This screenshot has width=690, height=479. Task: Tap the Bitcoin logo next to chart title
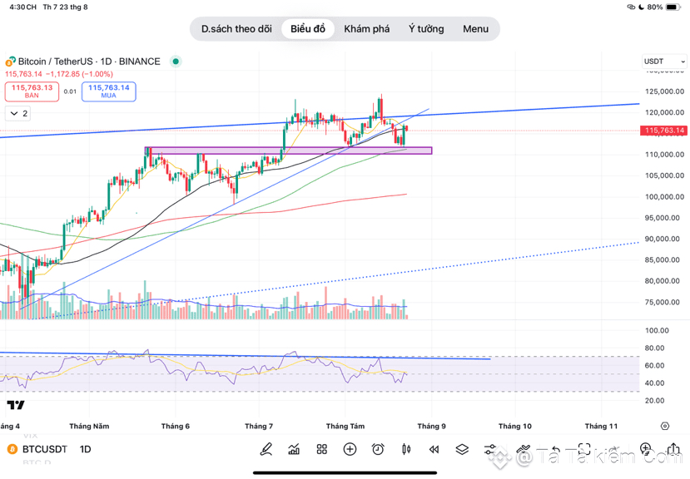click(x=11, y=62)
